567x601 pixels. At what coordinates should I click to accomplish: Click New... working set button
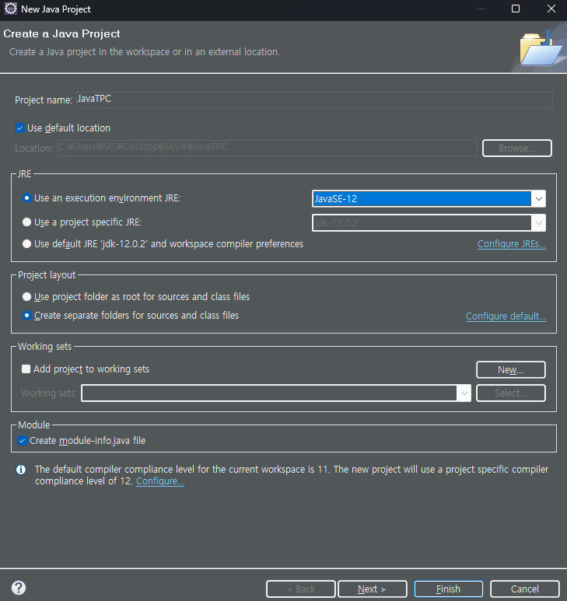pos(511,370)
